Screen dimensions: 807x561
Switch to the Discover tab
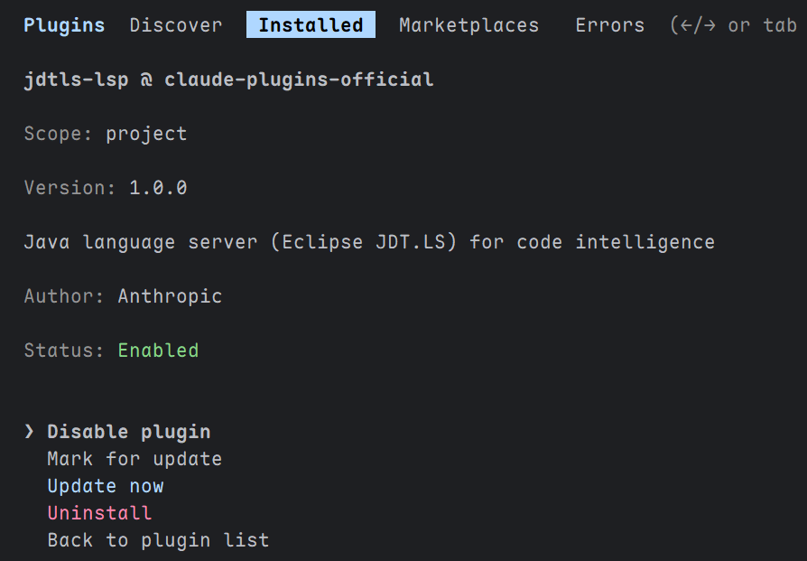click(x=175, y=24)
